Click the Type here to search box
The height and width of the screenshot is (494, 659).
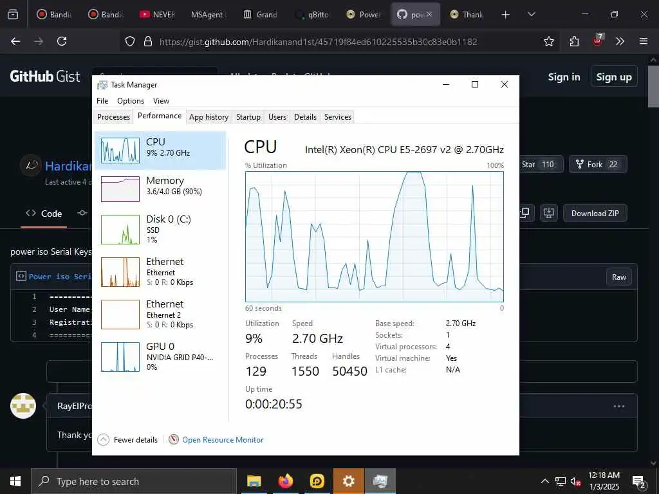point(134,481)
